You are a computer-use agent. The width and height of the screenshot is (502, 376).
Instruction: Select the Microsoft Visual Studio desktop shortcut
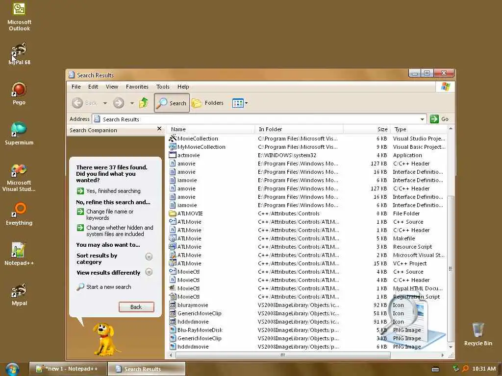pyautogui.click(x=19, y=177)
